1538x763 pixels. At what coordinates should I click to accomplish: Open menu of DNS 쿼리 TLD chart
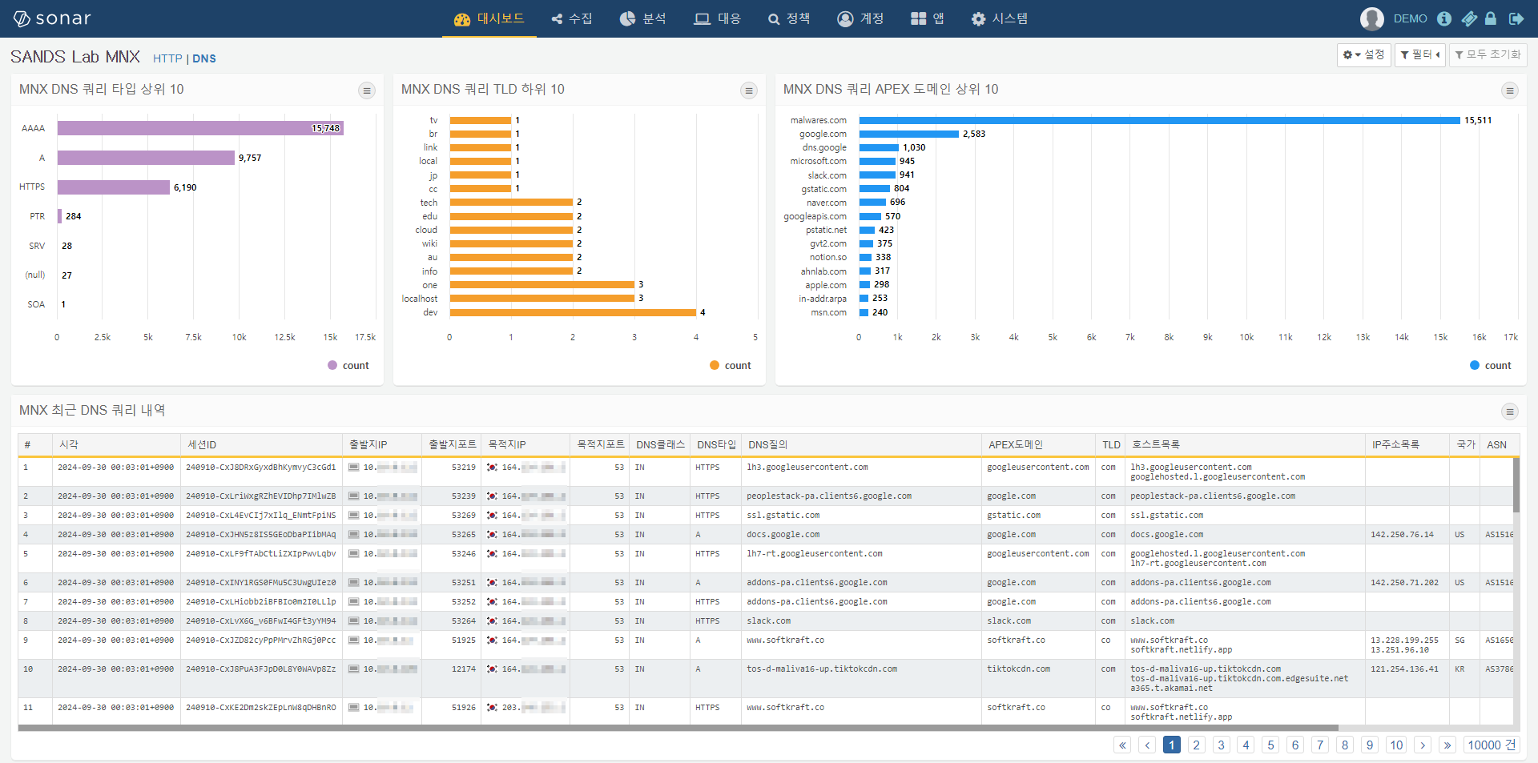tap(749, 90)
